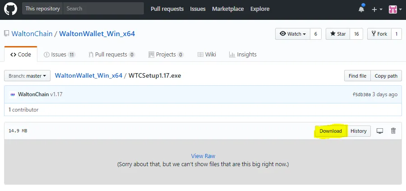Image resolution: width=406 pixels, height=191 pixels.
Task: Click WaltonWallet_Win_x64 in the file breadcrumb
Action: pyautogui.click(x=88, y=75)
